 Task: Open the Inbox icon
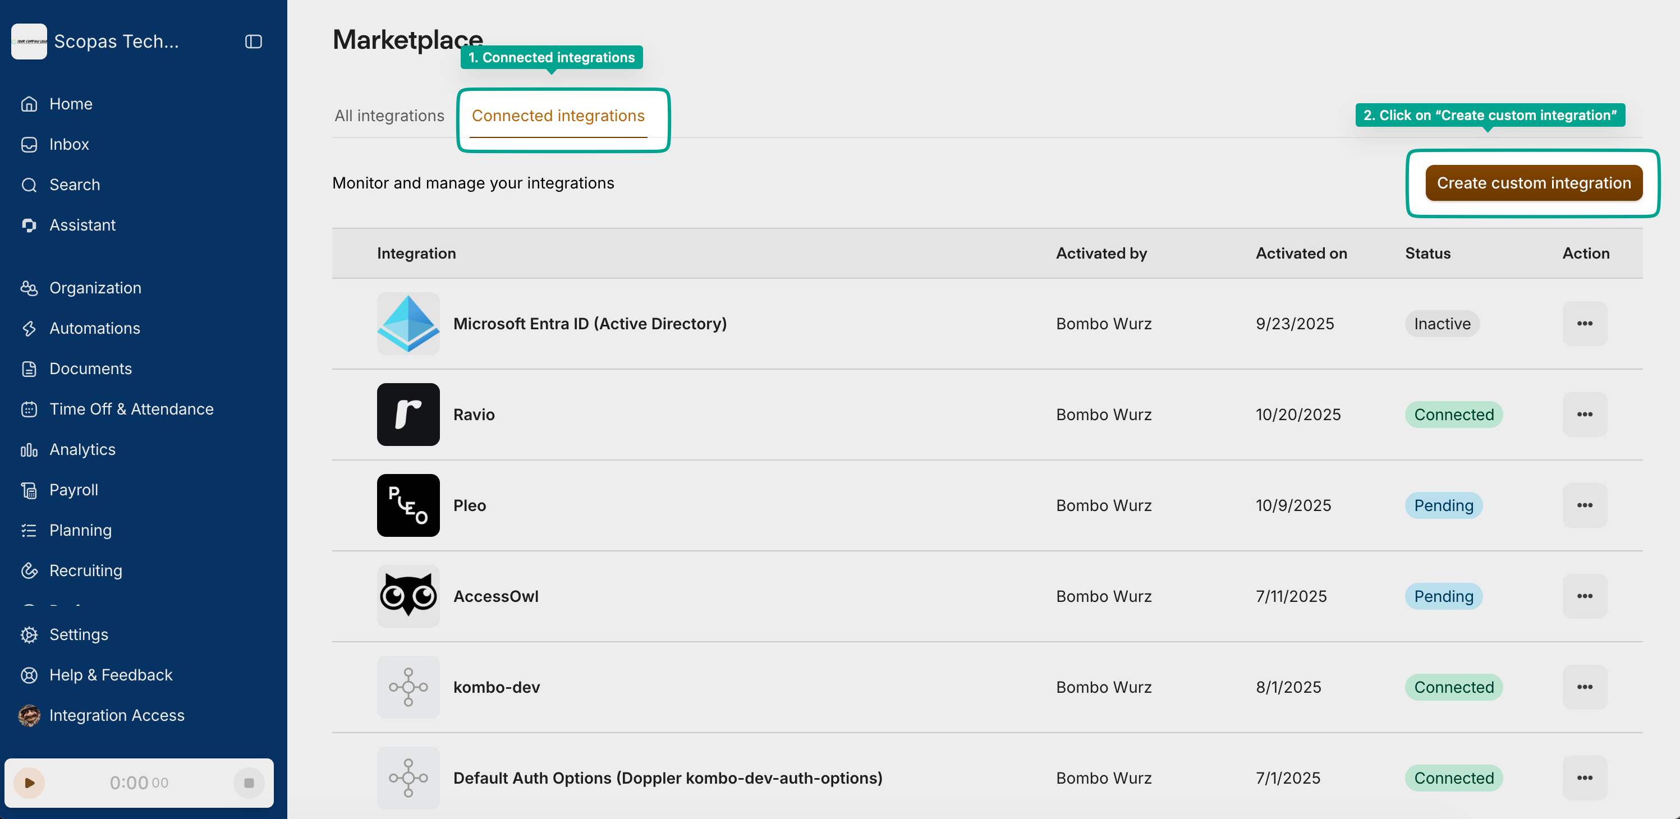tap(29, 145)
